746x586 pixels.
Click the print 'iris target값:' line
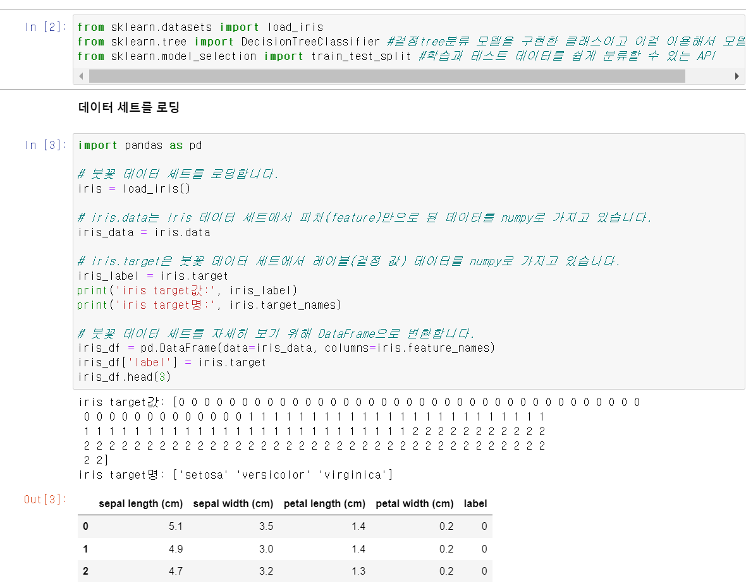pyautogui.click(x=188, y=290)
